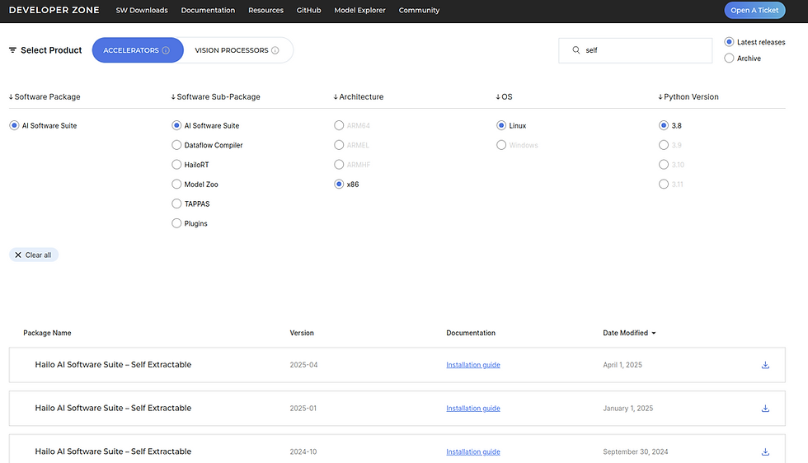Select the HailoRT sub-package option
This screenshot has width=808, height=463.
[x=176, y=165]
